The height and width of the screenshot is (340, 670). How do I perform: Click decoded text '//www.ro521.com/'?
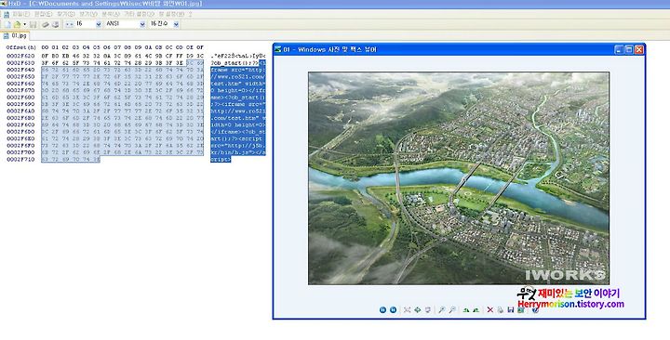coord(238,76)
